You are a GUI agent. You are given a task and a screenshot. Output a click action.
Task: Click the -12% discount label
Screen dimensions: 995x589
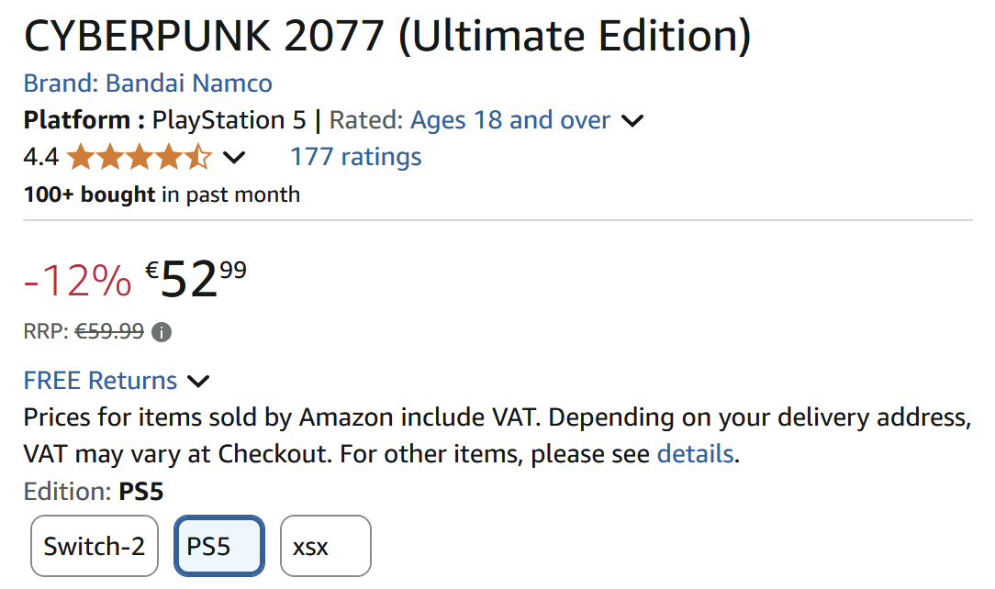click(77, 280)
